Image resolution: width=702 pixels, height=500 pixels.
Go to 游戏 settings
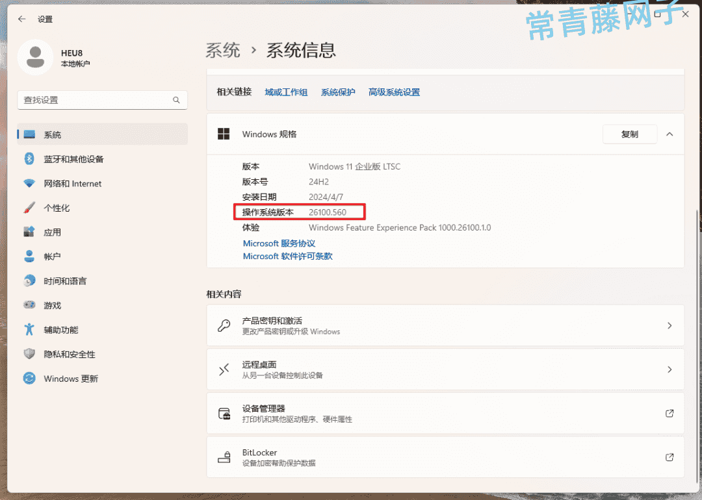click(x=103, y=305)
